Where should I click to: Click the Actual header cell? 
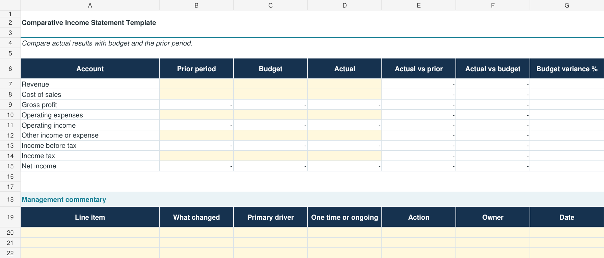[x=345, y=69]
